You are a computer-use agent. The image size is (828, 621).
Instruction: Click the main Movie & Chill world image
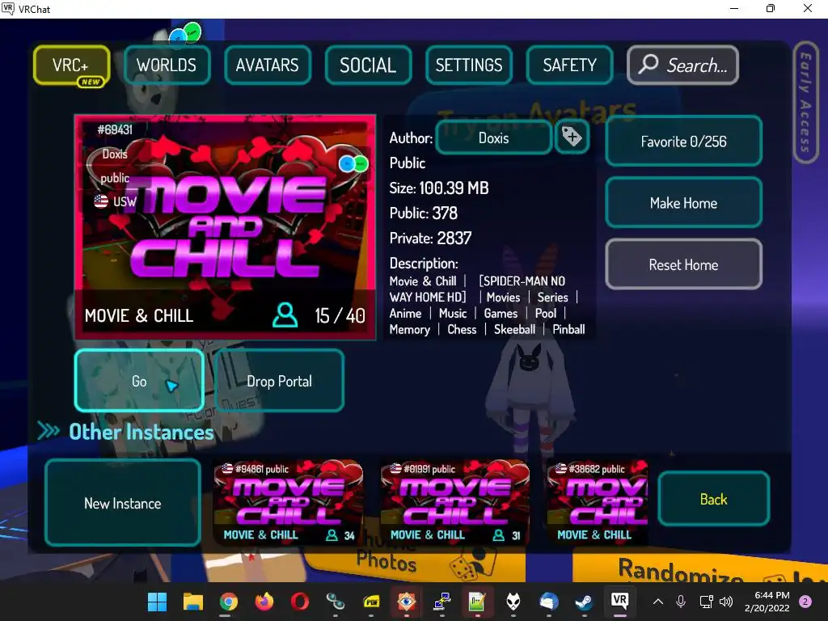226,227
